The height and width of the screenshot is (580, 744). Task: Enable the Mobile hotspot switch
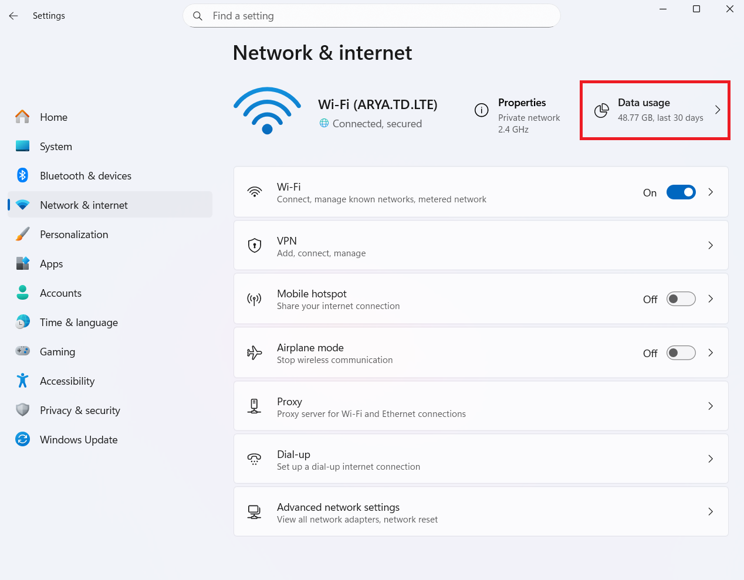point(681,299)
